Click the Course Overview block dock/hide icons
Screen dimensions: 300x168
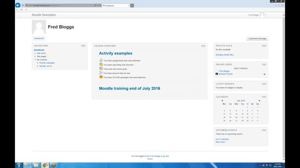tap(203, 46)
